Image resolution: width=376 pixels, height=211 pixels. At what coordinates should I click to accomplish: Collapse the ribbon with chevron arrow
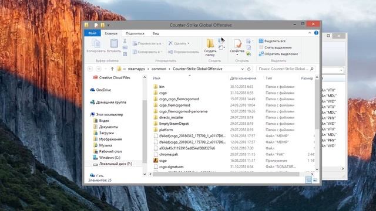tap(310, 33)
